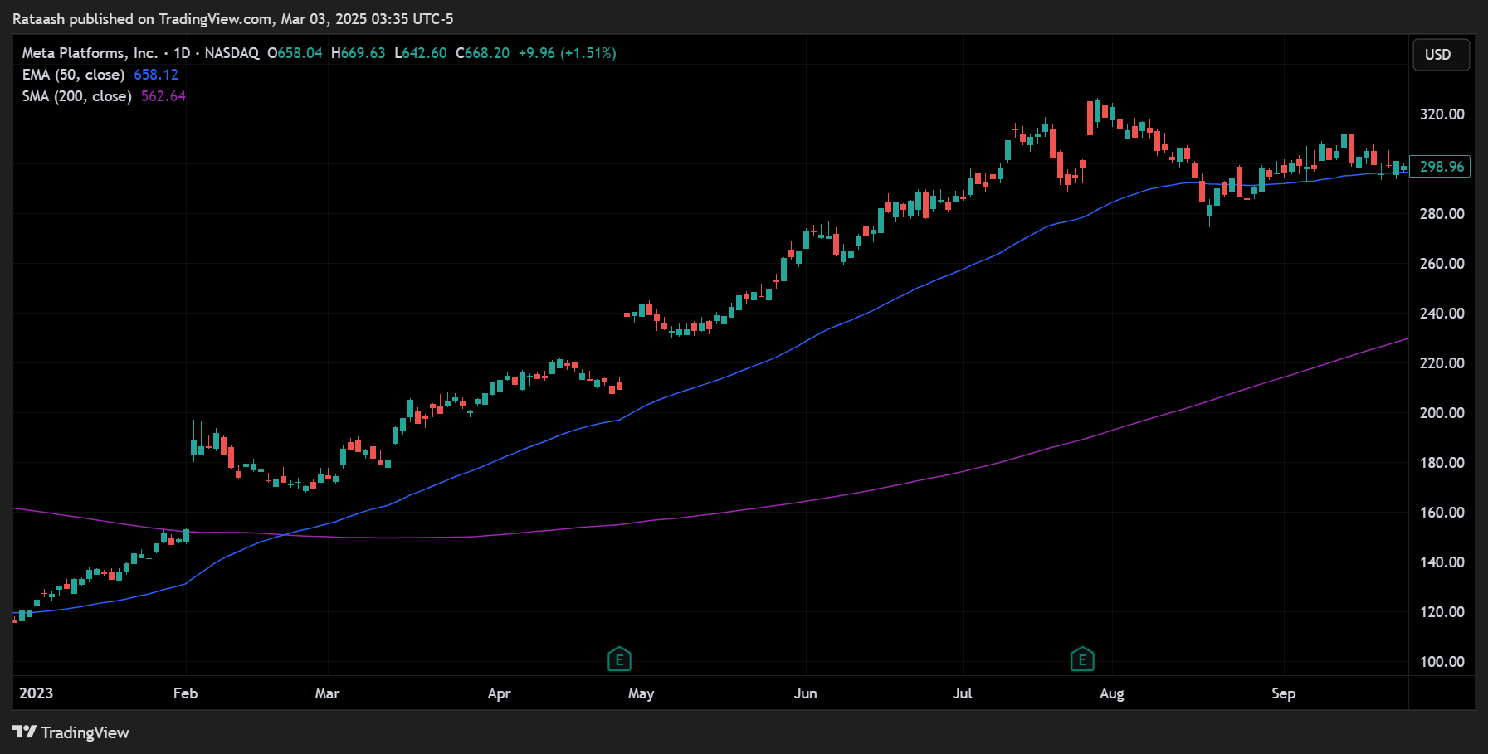1488x754 pixels.
Task: Click the current price label 298.96
Action: (1440, 167)
